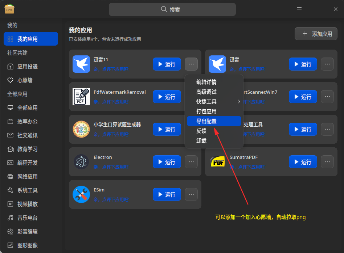344x253 pixels.
Task: Open more options for the 处理工具 app
Action: click(327, 129)
